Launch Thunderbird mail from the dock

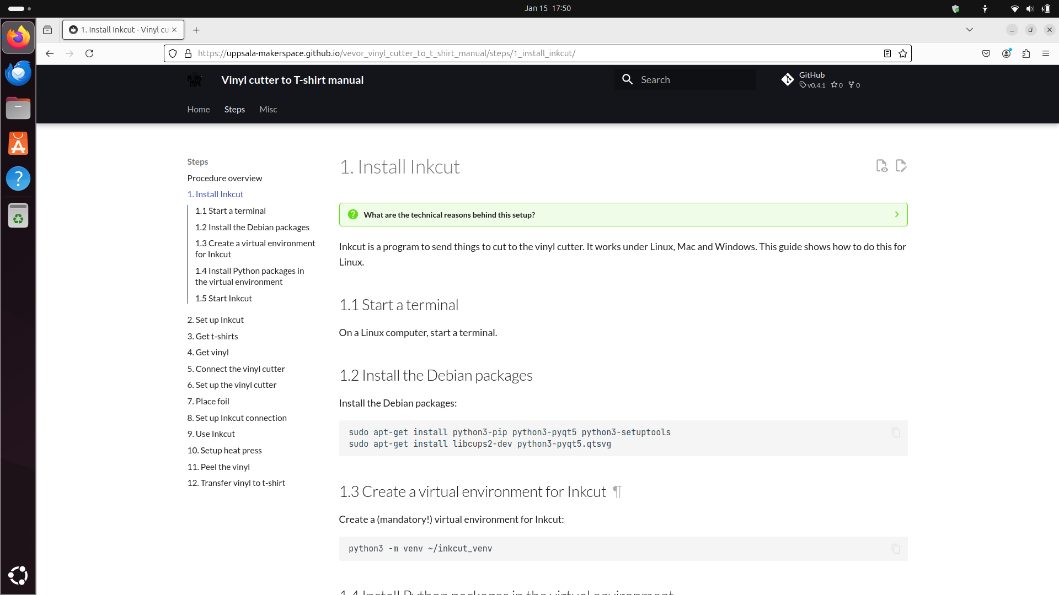[18, 73]
